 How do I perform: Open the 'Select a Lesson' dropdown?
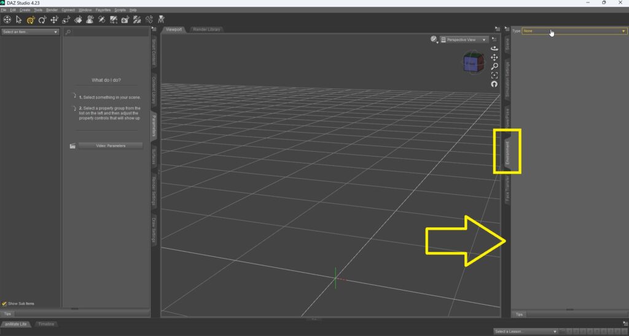[x=526, y=332]
